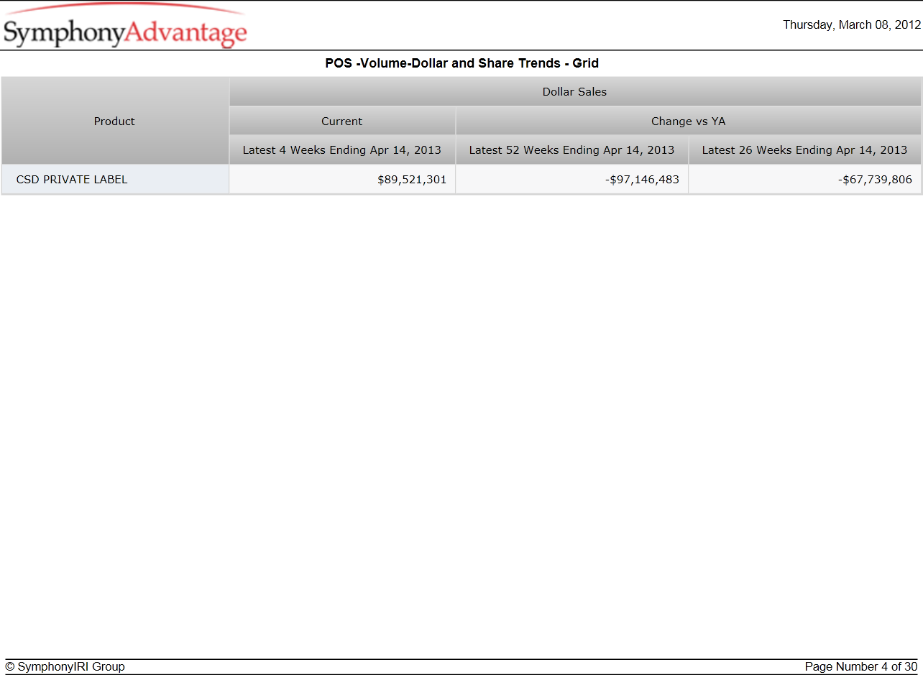Select the -$97,146,483 cell
Image resolution: width=923 pixels, height=680 pixels.
[x=572, y=180]
